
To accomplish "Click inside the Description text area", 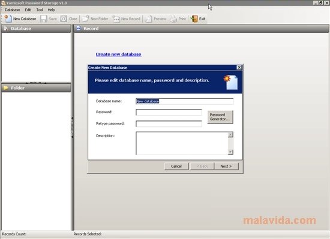I will (182, 143).
